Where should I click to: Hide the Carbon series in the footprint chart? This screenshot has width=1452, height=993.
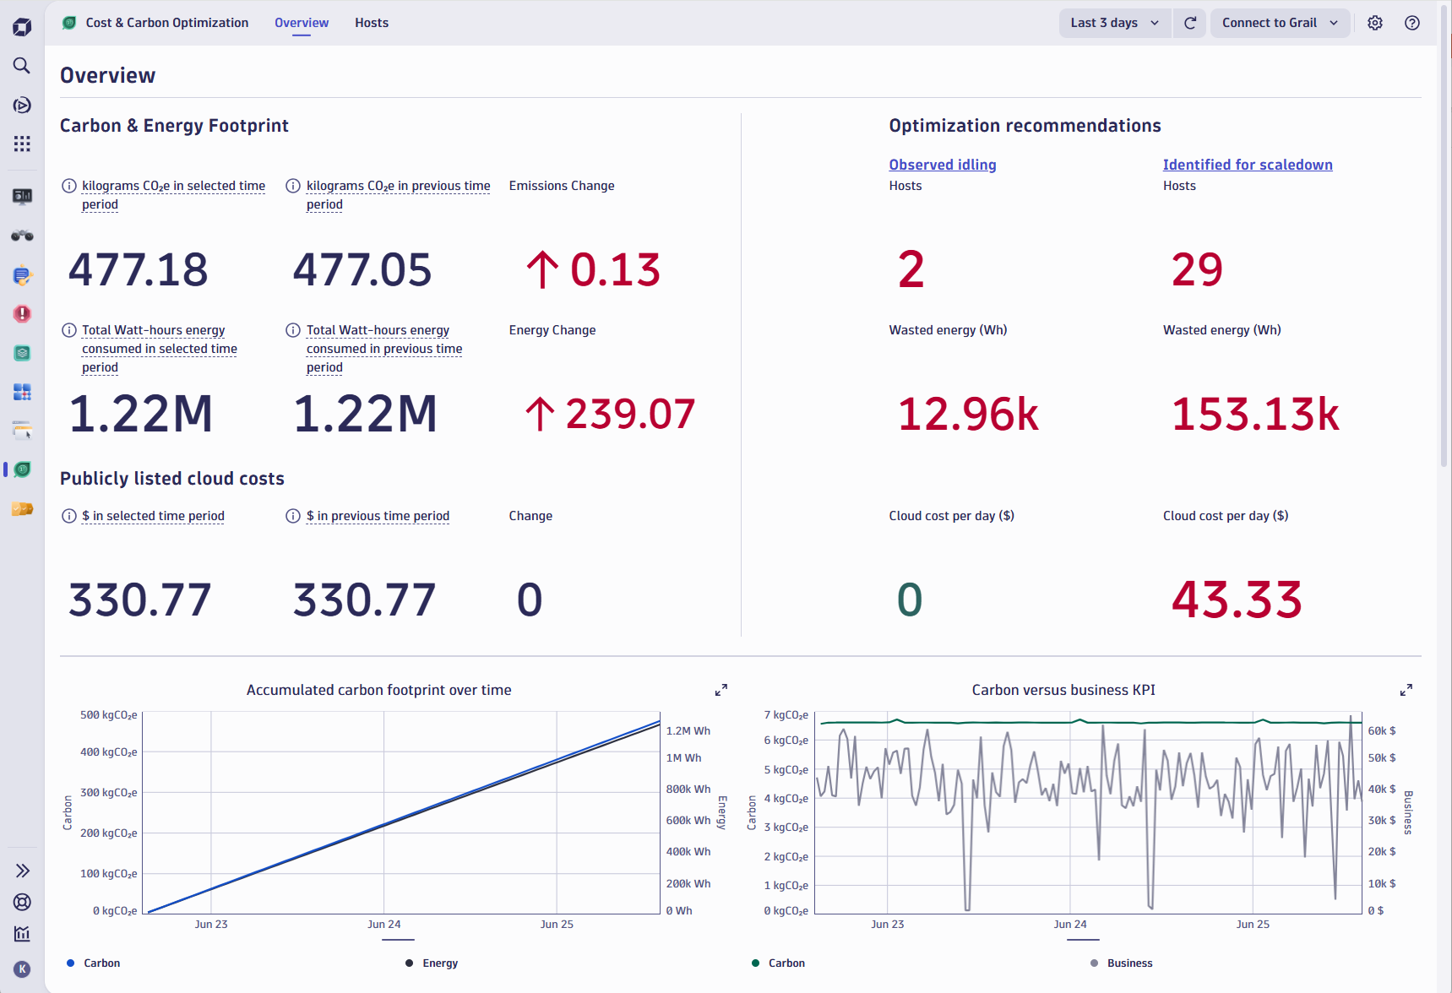click(95, 963)
